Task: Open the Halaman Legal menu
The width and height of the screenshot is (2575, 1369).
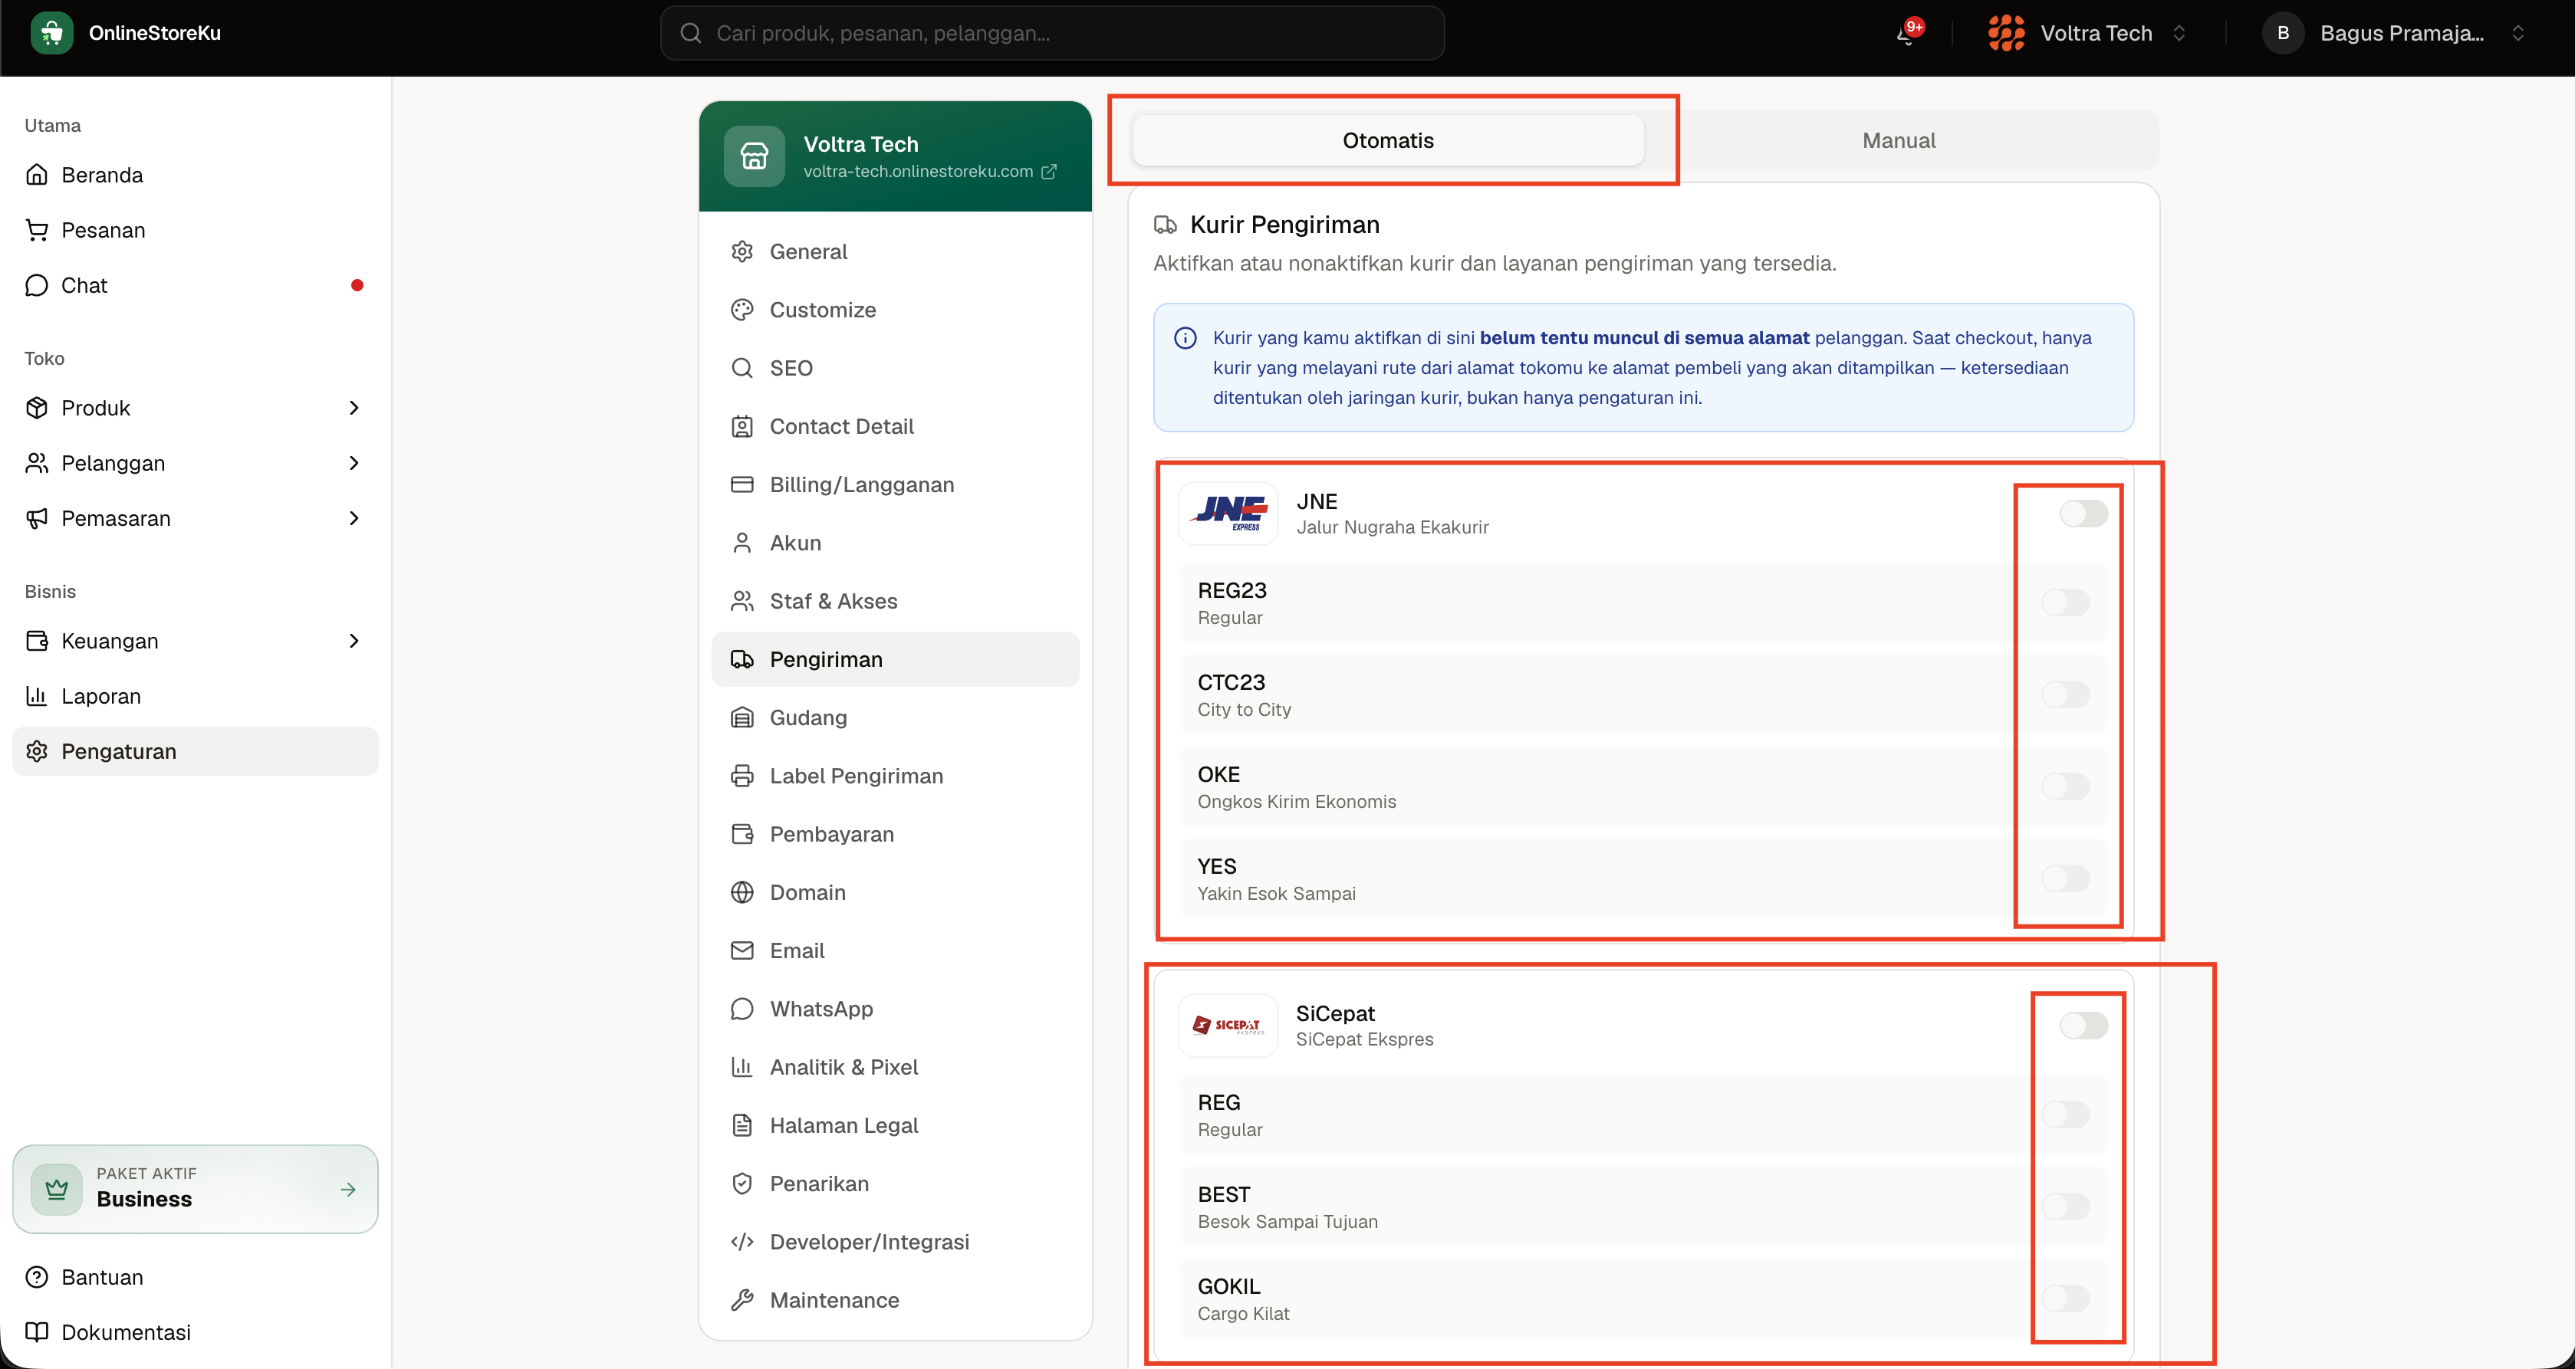Action: (895, 1125)
